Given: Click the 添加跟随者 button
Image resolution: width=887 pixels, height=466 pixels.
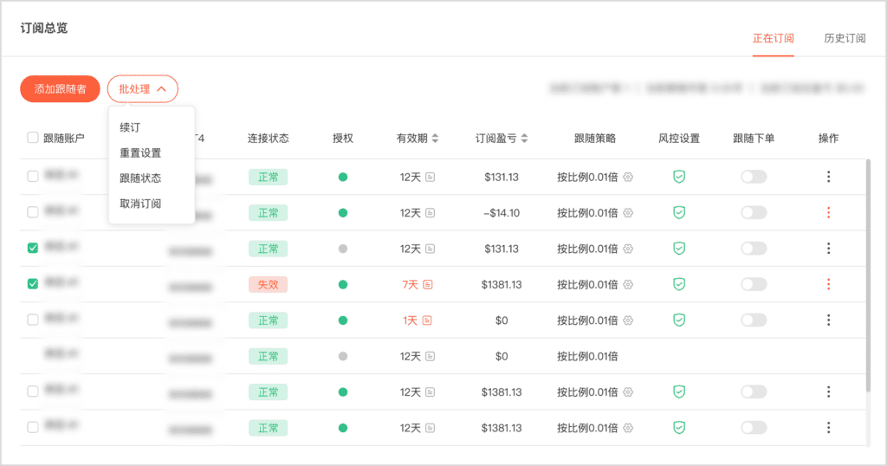Looking at the screenshot, I should 60,89.
